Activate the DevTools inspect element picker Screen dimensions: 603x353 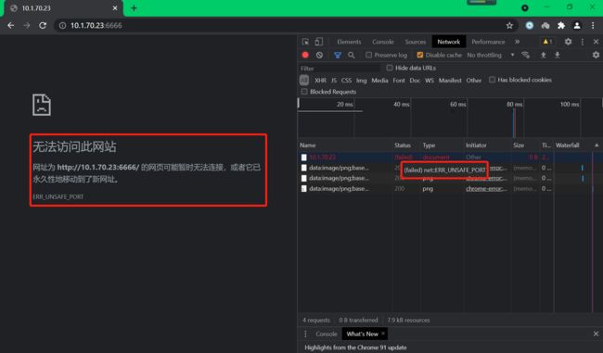tap(305, 42)
